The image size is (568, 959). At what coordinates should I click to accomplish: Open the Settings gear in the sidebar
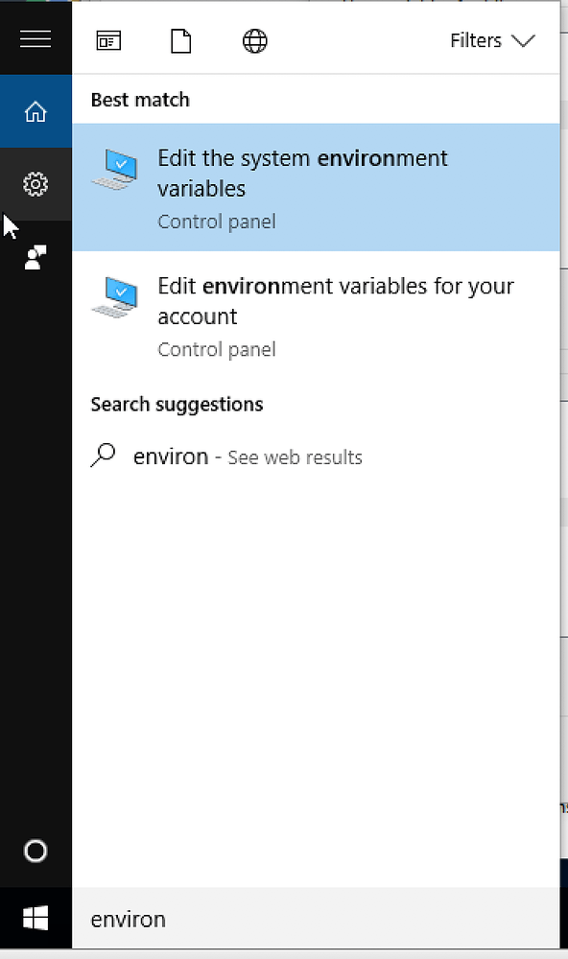coord(35,184)
